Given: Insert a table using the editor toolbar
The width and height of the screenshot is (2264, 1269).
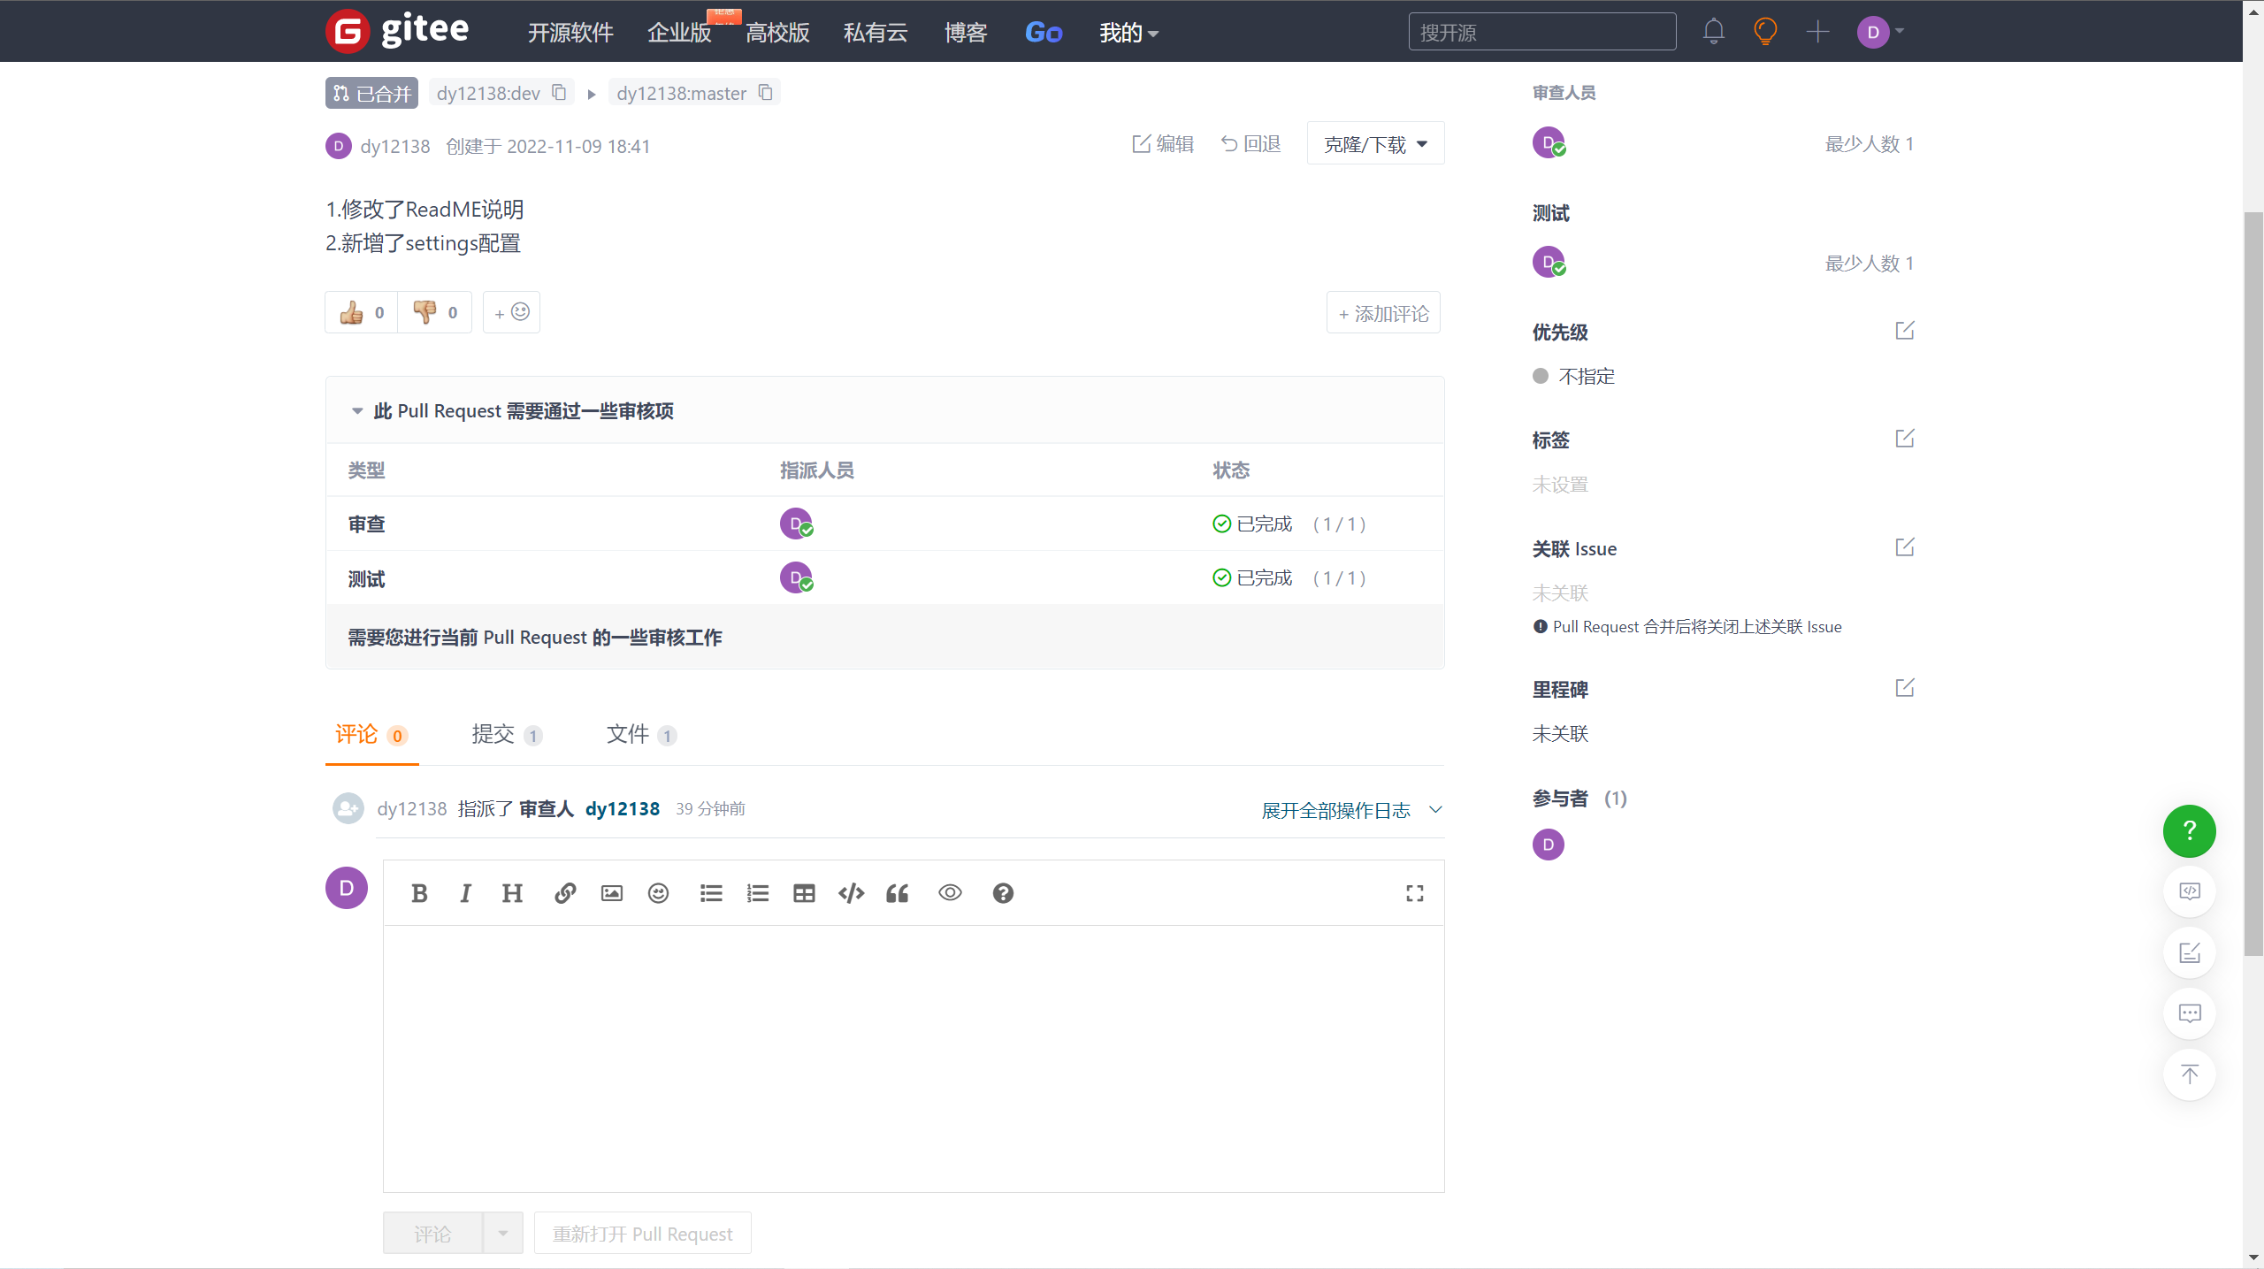Looking at the screenshot, I should coord(804,893).
